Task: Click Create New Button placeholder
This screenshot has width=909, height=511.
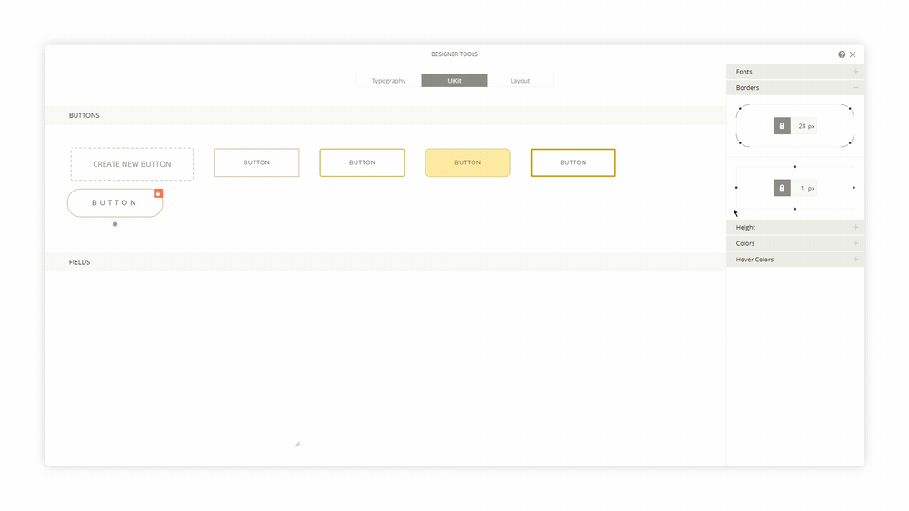Action: click(x=132, y=164)
